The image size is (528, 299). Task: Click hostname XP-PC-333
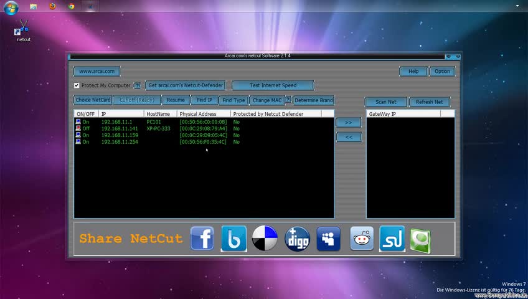pyautogui.click(x=158, y=128)
